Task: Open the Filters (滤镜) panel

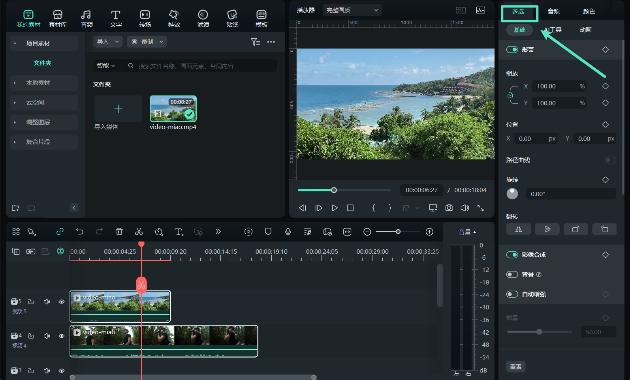Action: (x=203, y=19)
